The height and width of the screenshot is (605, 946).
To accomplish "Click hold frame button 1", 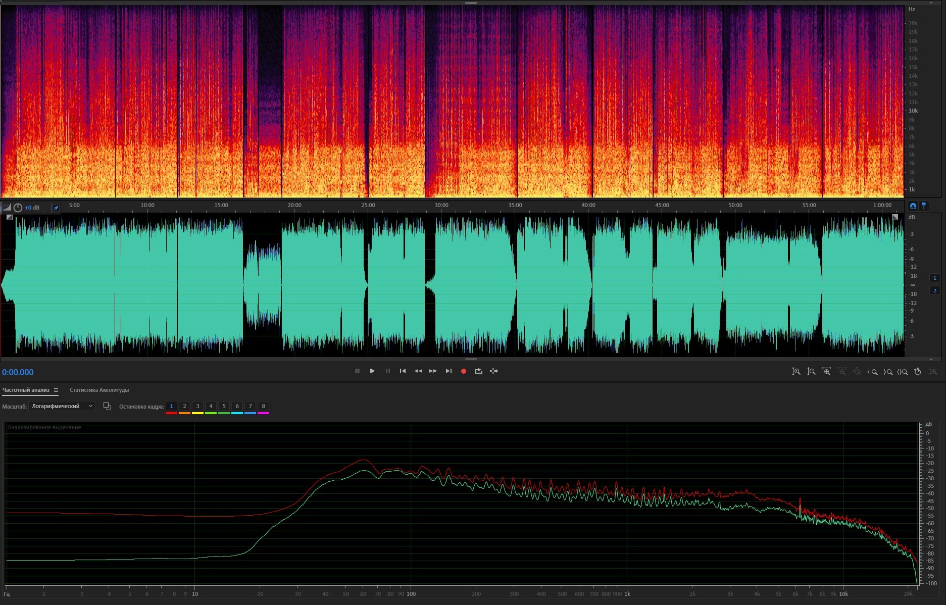I will pos(171,406).
